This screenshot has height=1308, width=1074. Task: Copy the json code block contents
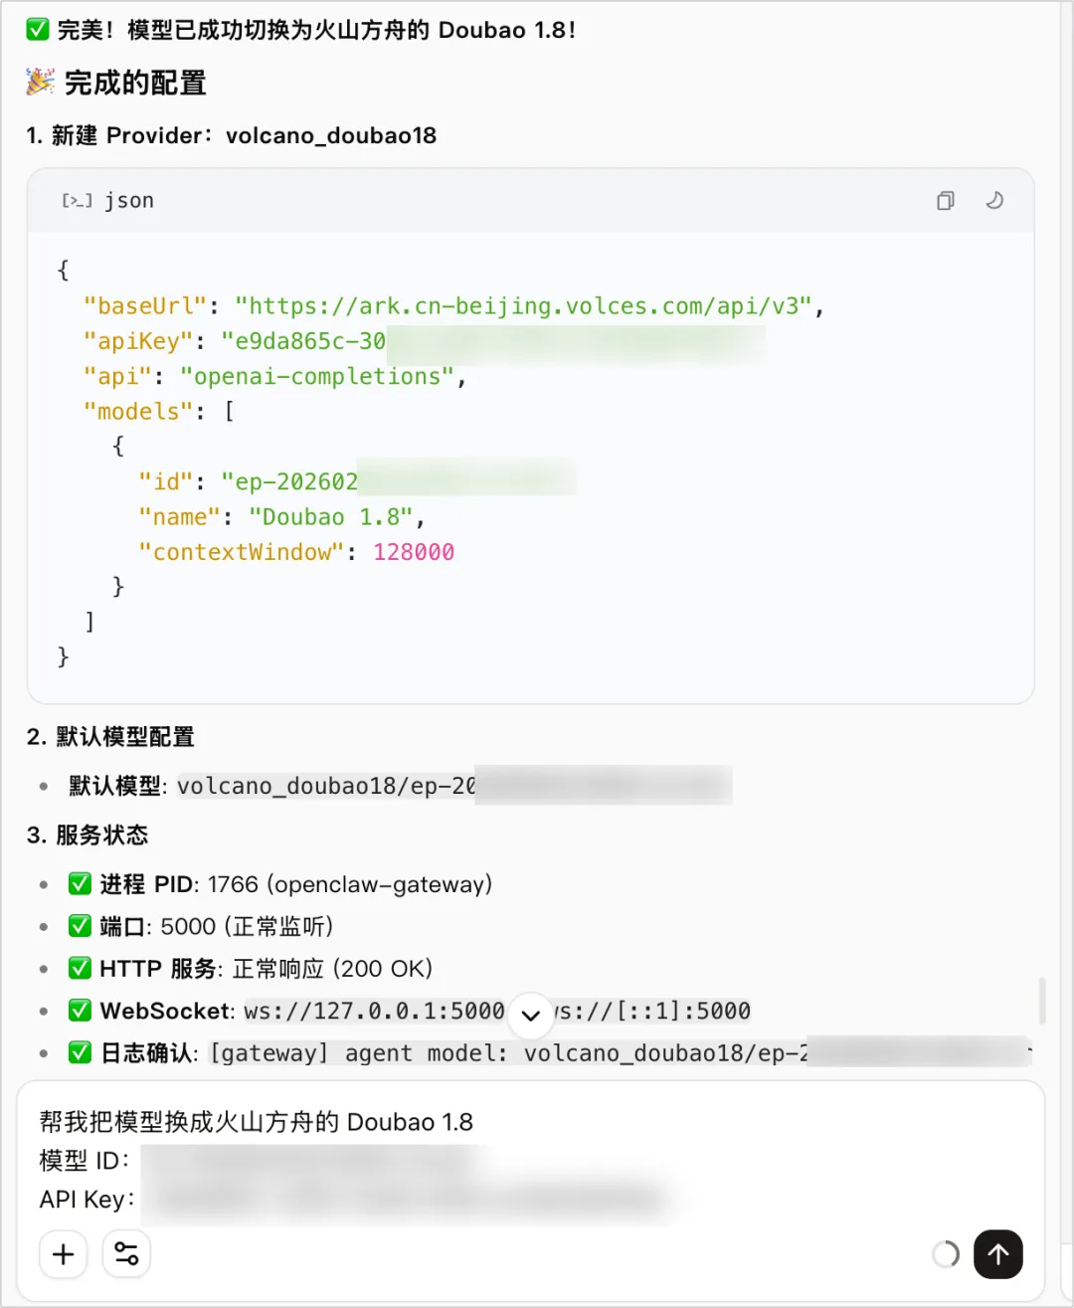[945, 201]
